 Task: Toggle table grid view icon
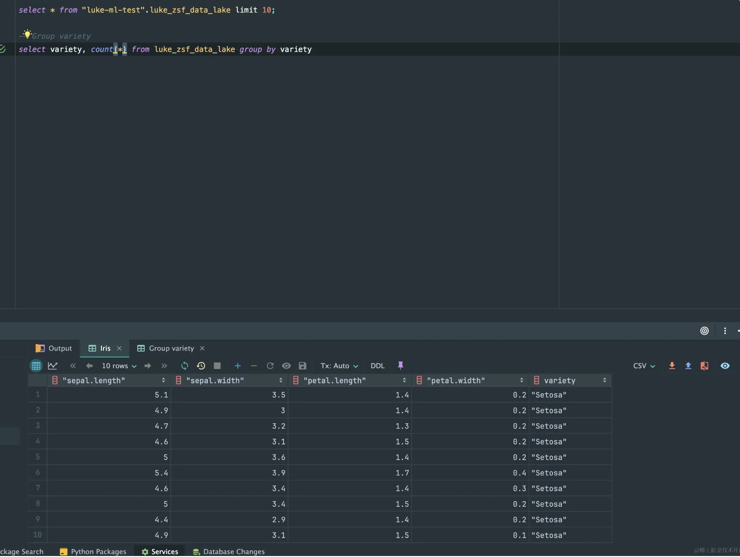point(36,366)
